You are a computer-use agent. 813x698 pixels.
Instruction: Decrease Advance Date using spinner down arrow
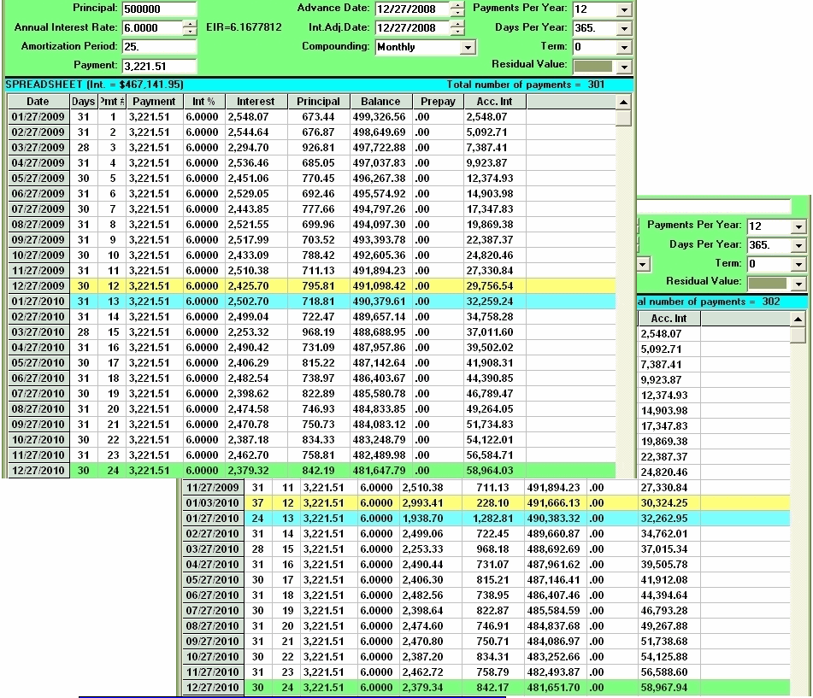457,13
